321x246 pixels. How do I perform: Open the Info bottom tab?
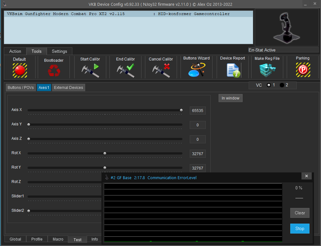click(94, 239)
